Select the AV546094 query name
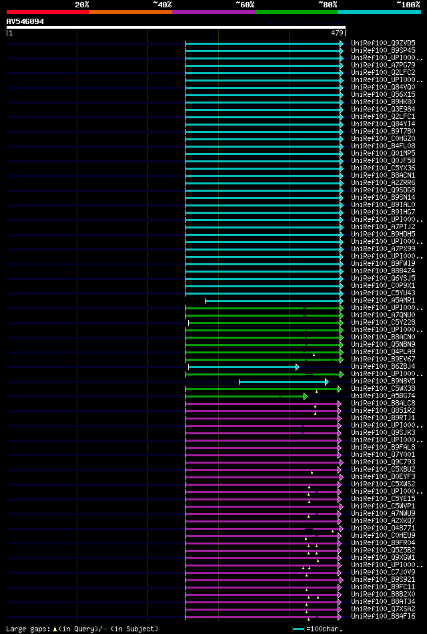427x634 pixels. pyautogui.click(x=25, y=21)
